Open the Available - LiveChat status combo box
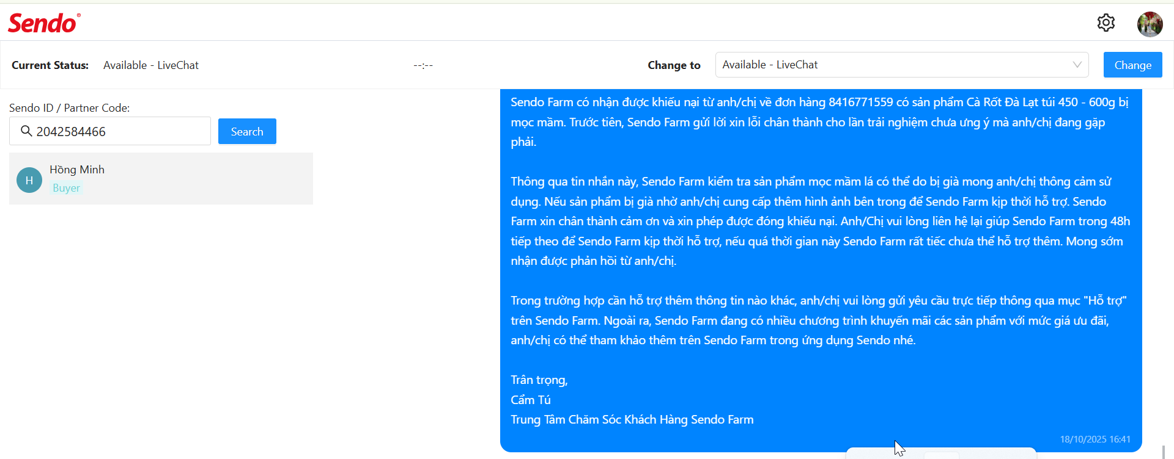 [x=893, y=65]
